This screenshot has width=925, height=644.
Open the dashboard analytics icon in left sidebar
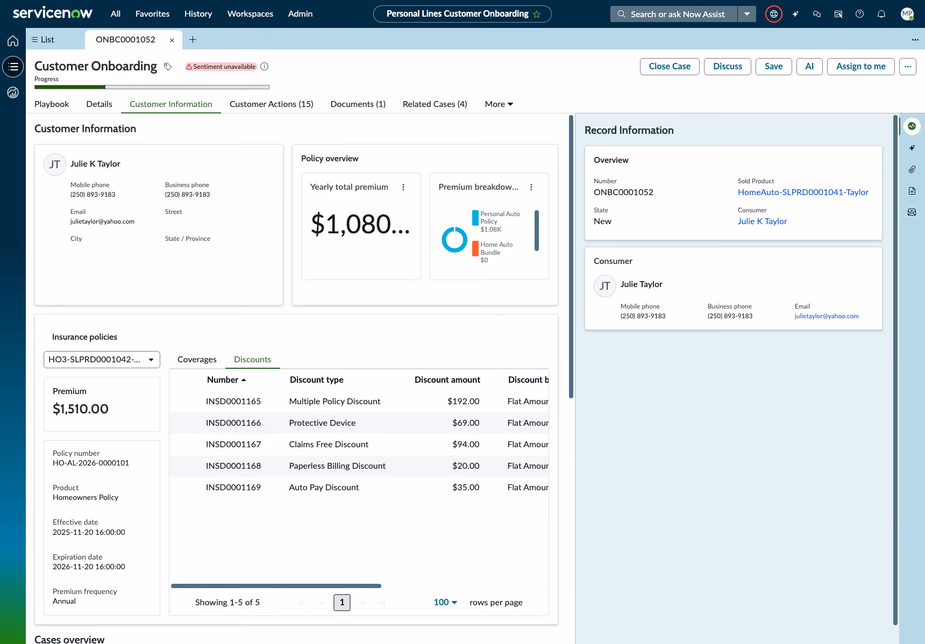[x=13, y=92]
